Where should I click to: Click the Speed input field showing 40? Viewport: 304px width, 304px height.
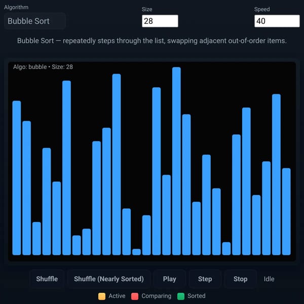click(x=277, y=21)
